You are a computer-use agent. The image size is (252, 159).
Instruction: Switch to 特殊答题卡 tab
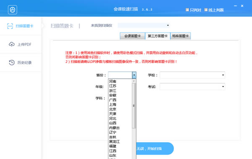click(x=181, y=36)
